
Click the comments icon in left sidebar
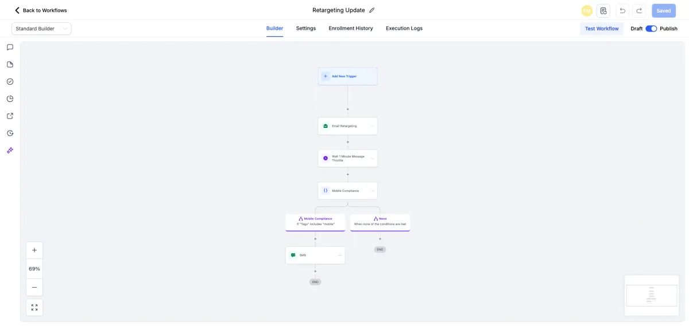10,47
